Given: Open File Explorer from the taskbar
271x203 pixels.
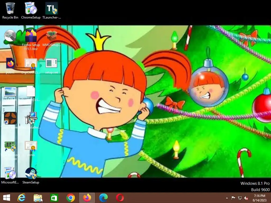Looking at the screenshot, I should point(38,198).
